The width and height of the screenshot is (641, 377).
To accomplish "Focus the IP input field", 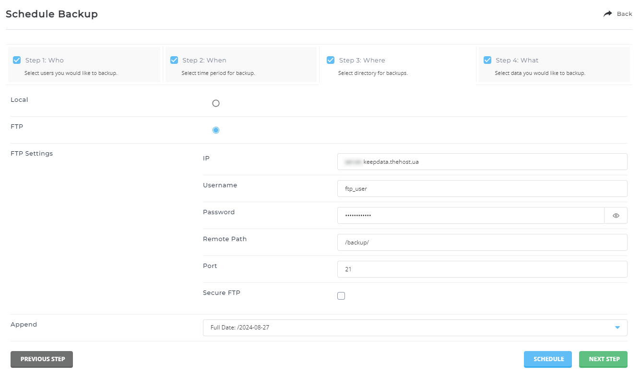I will click(x=482, y=162).
